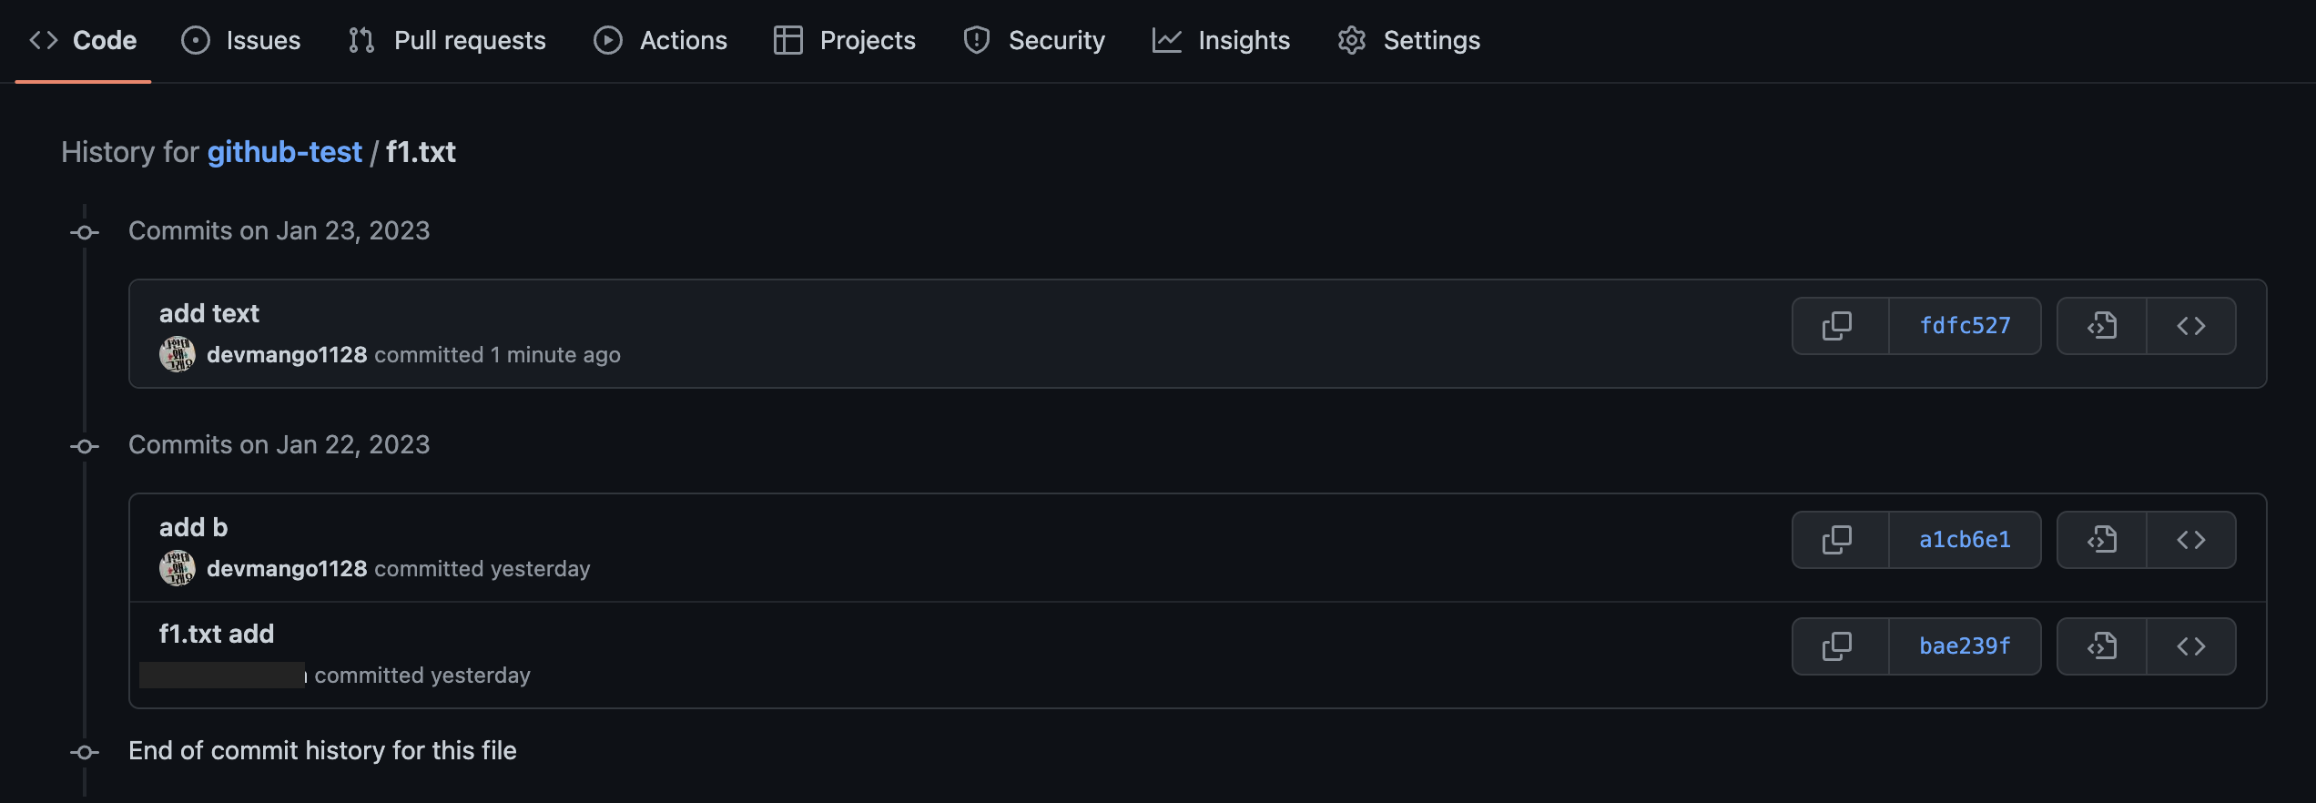Open the 'f1.txt add' commit message
Image resolution: width=2316 pixels, height=803 pixels.
[x=217, y=634]
